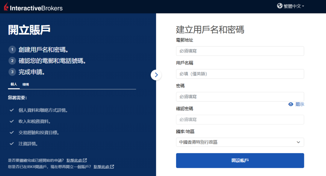Click the step 3 number circle

12,72
